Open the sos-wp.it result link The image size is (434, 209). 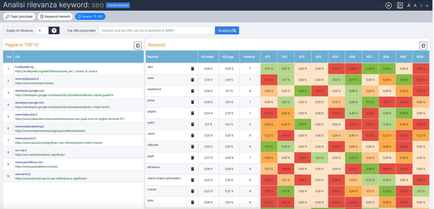pyautogui.click(x=21, y=150)
